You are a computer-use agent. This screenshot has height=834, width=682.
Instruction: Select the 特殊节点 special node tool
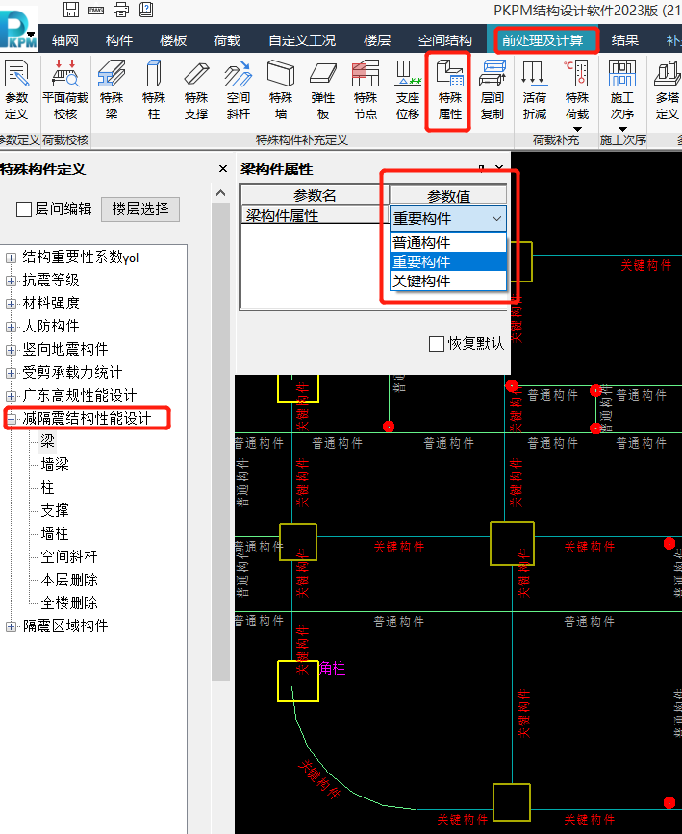pos(366,90)
